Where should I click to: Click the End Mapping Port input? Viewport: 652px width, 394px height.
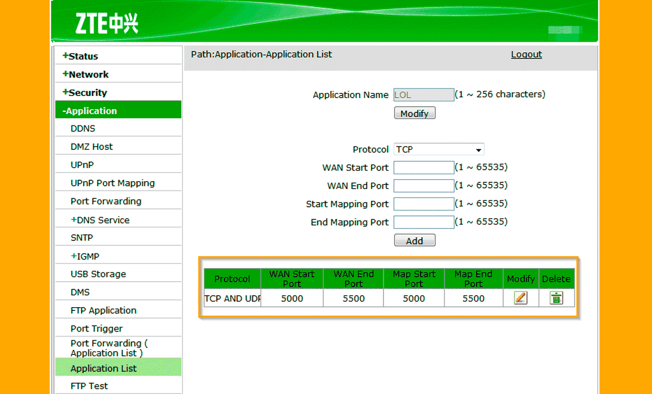pyautogui.click(x=424, y=222)
